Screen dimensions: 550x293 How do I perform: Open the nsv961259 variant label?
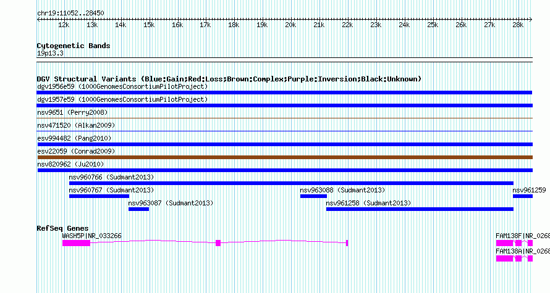click(530, 190)
